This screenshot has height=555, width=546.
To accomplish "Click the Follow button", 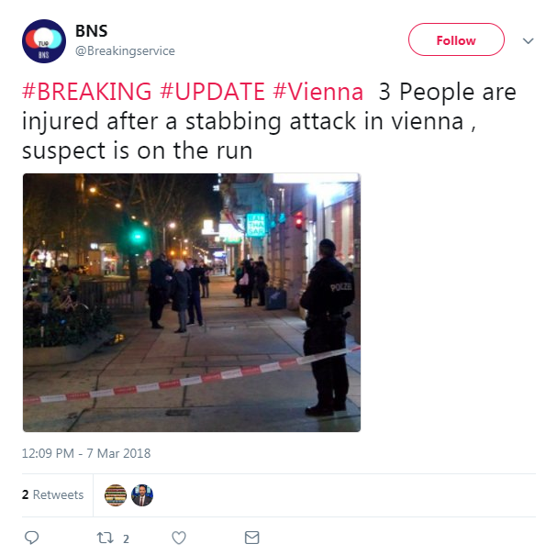I will coord(456,39).
